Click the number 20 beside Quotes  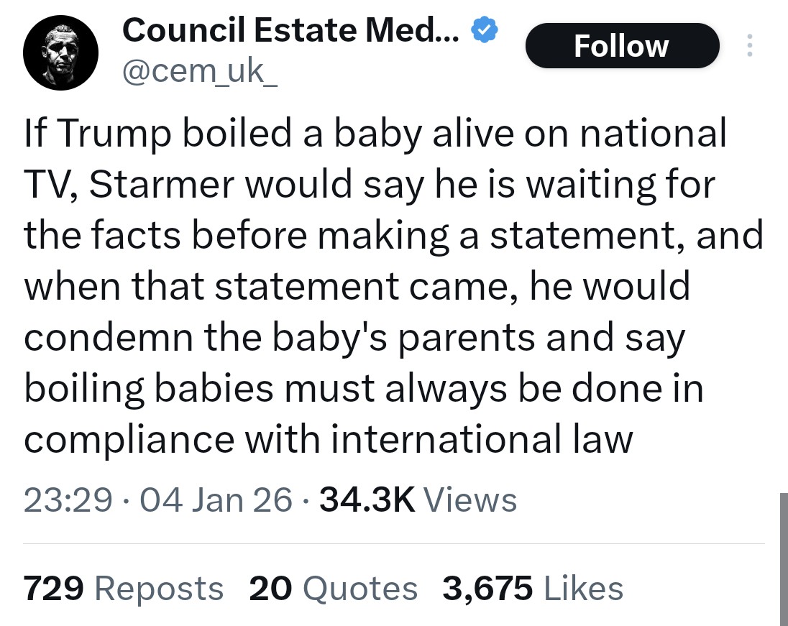(x=270, y=589)
